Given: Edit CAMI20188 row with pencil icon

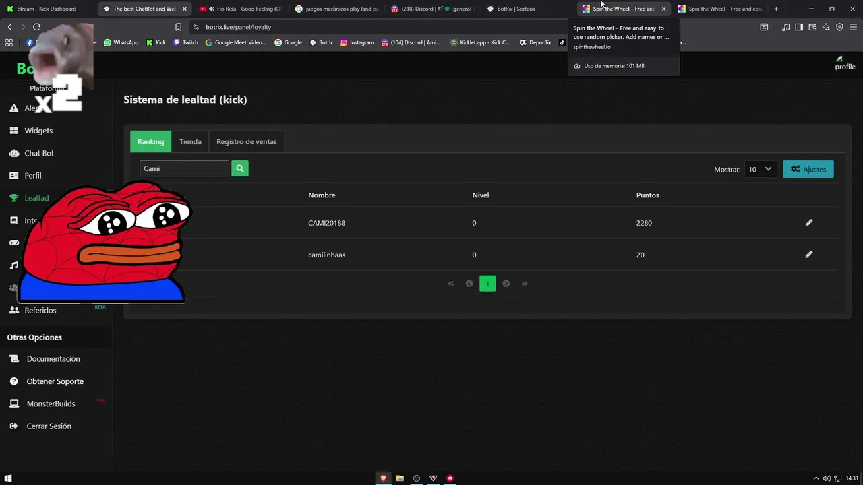Looking at the screenshot, I should tap(808, 223).
